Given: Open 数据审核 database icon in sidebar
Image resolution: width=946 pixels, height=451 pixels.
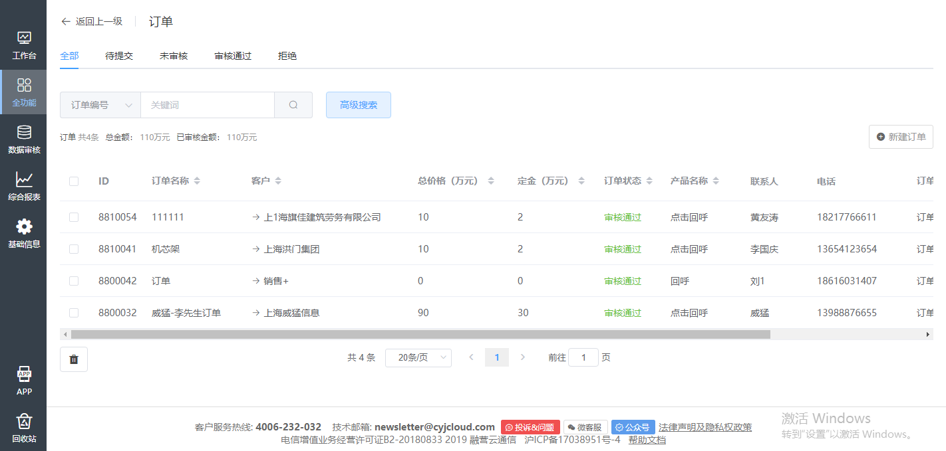Looking at the screenshot, I should [24, 133].
